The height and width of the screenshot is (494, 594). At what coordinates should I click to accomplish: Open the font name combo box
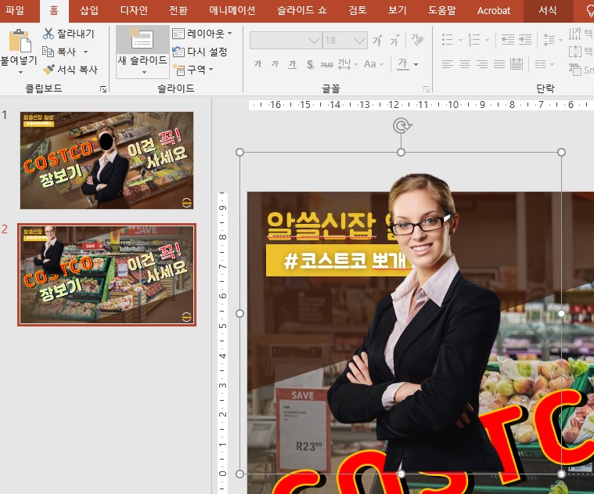[x=286, y=40]
